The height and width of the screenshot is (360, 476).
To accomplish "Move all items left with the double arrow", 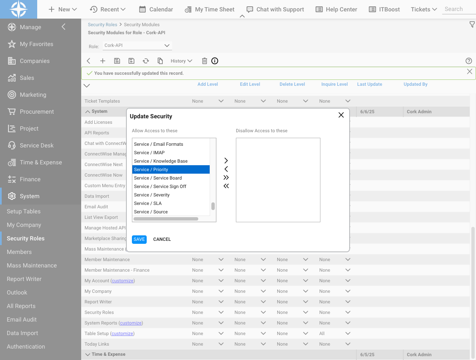I will click(x=226, y=186).
